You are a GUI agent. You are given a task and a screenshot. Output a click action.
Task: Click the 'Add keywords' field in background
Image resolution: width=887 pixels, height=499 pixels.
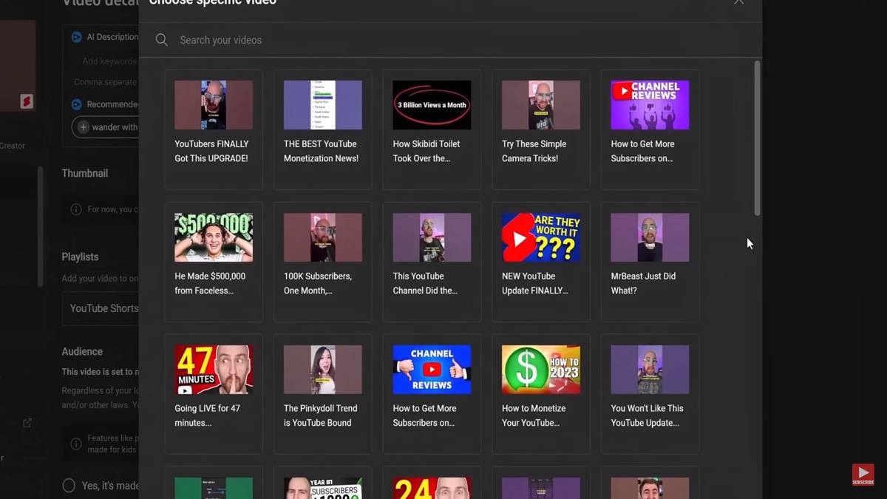click(109, 61)
